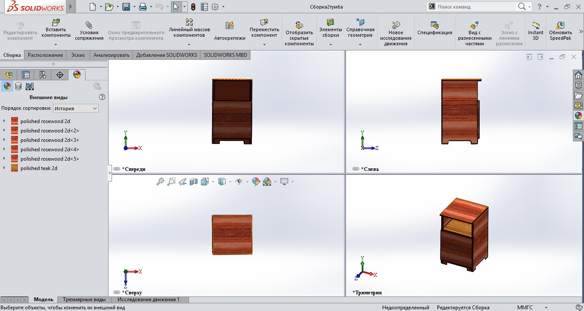
Task: Expand polished teak 2d entry
Action: 4,168
